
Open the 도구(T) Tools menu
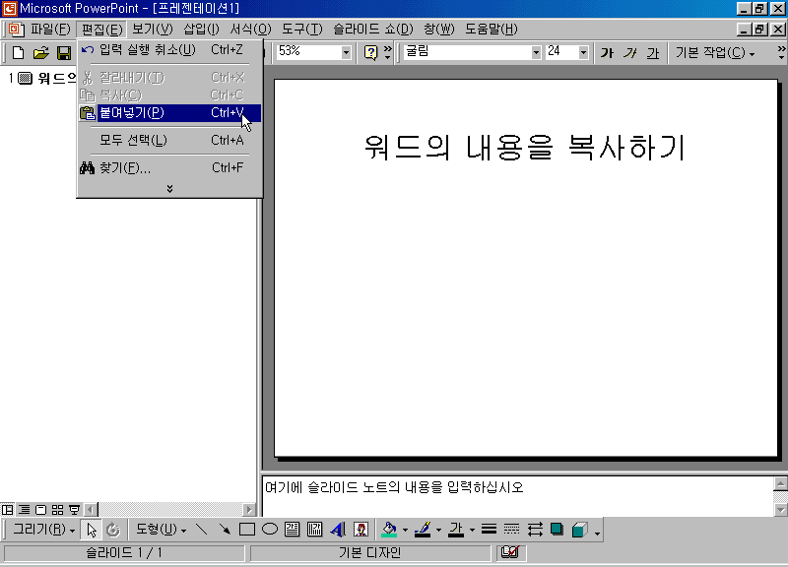[x=301, y=30]
